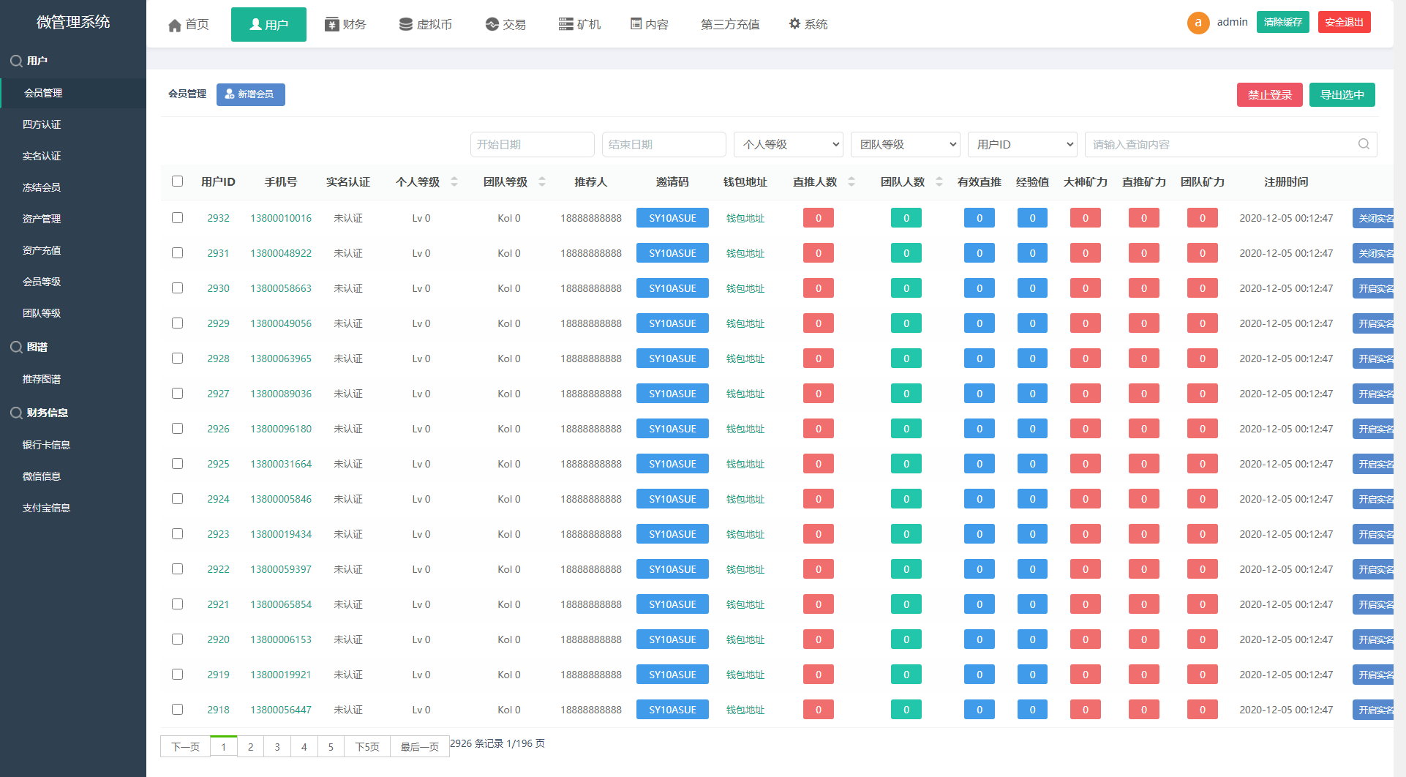The image size is (1406, 777).
Task: Click the 安全退出 logout button
Action: click(1344, 22)
